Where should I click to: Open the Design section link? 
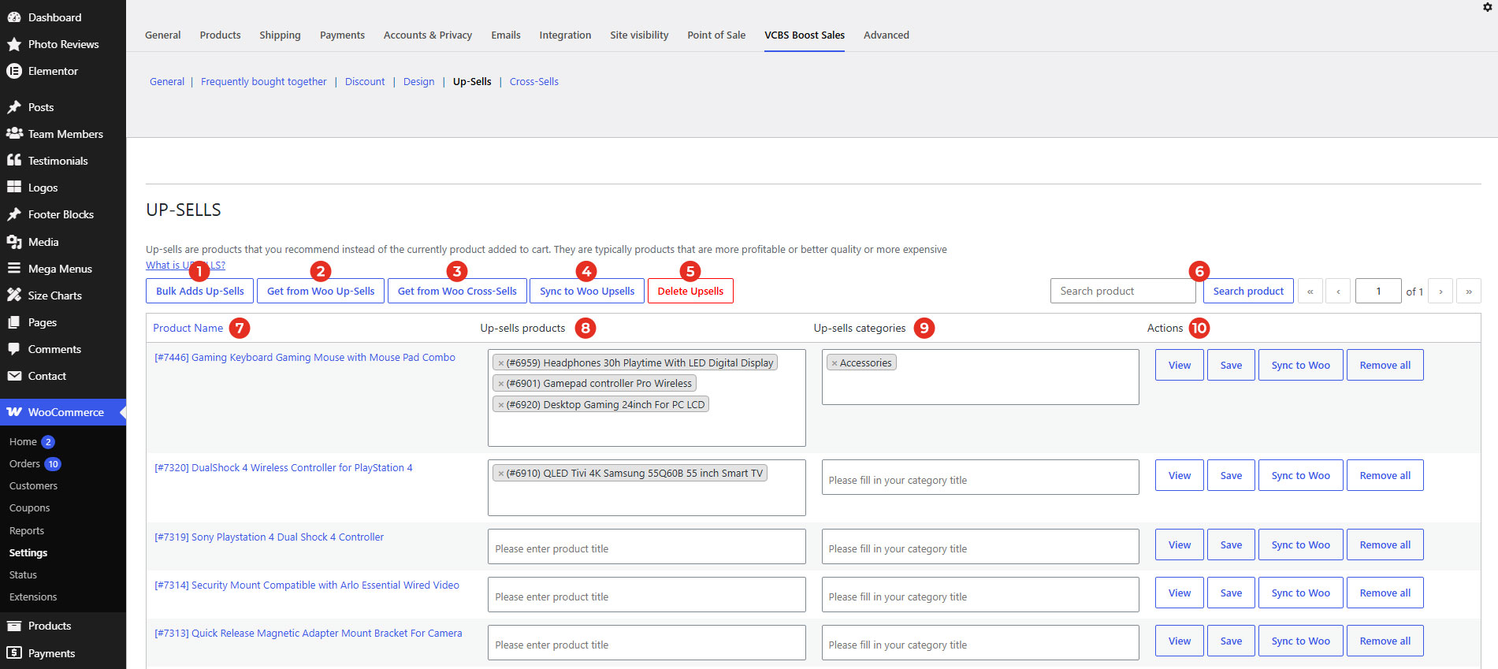pyautogui.click(x=418, y=82)
